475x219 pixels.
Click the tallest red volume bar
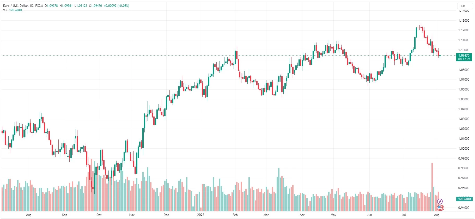(x=432, y=188)
